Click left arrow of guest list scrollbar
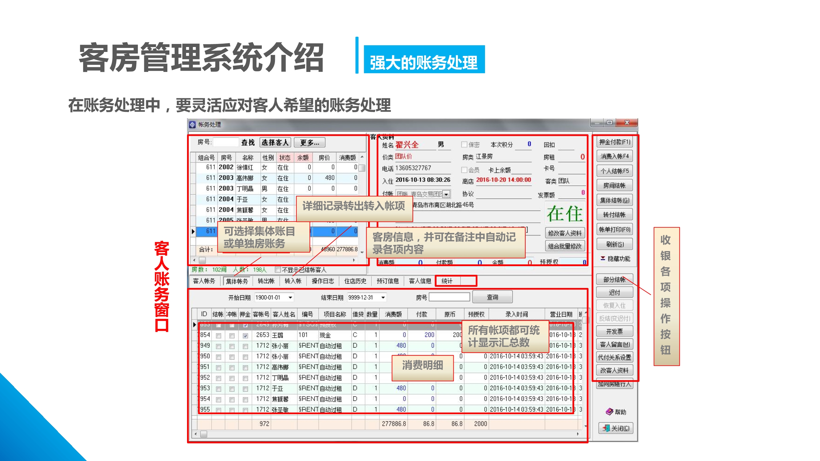 [194, 260]
